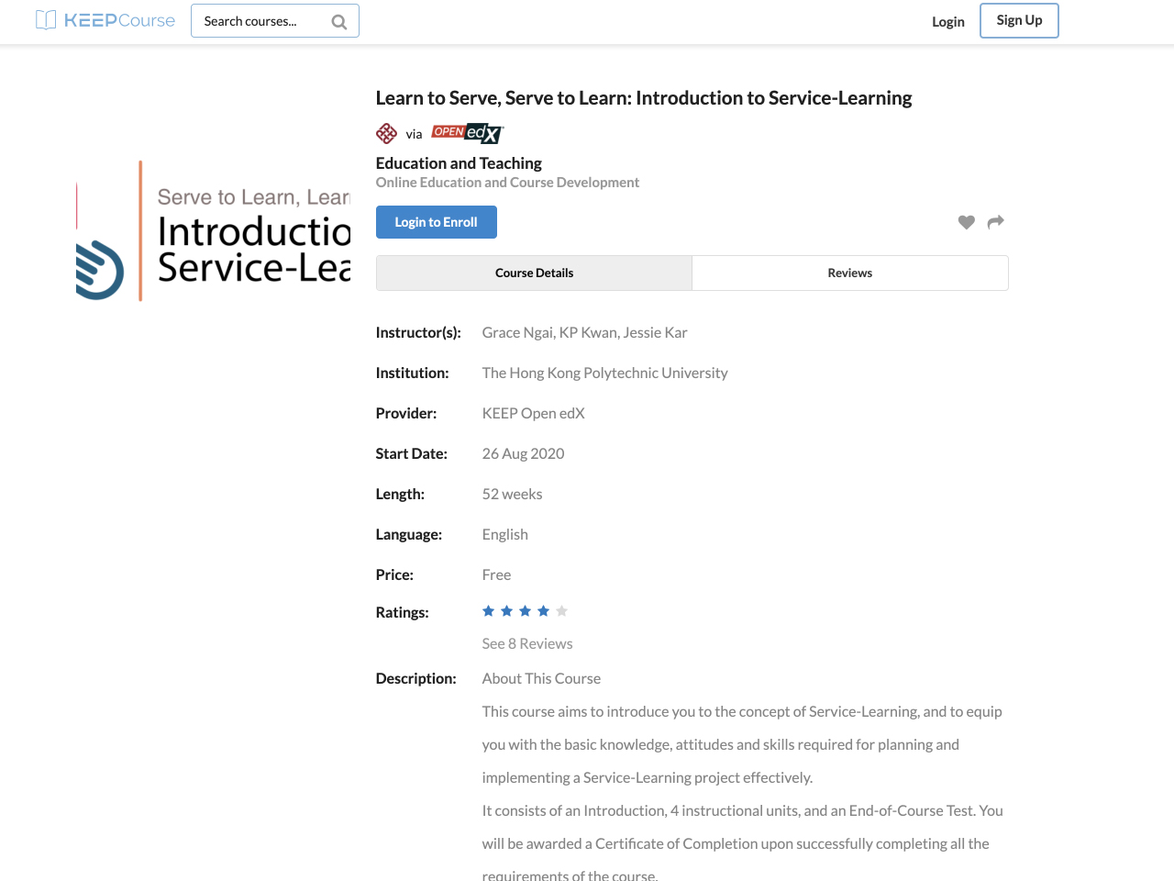Click the search magnifier icon
This screenshot has height=881, width=1174.
click(x=339, y=22)
